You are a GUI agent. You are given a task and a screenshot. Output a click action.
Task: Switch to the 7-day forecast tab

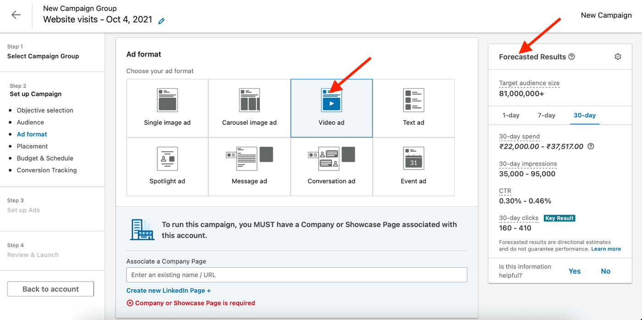546,116
